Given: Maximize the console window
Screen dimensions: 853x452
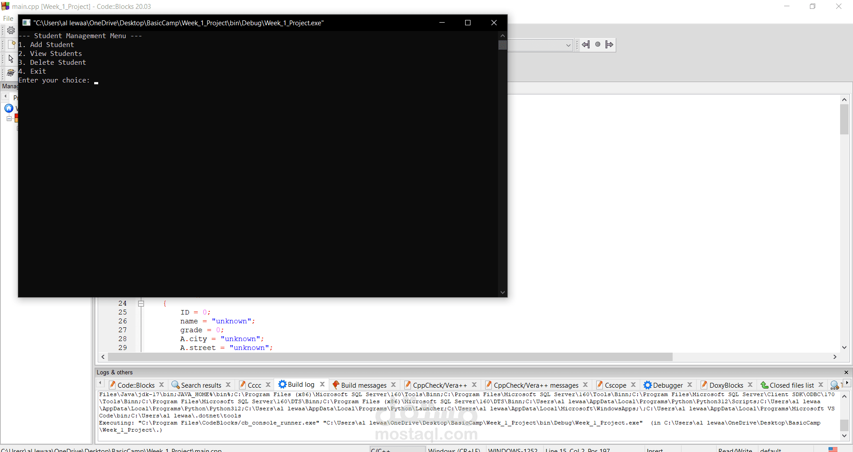Looking at the screenshot, I should [x=468, y=23].
